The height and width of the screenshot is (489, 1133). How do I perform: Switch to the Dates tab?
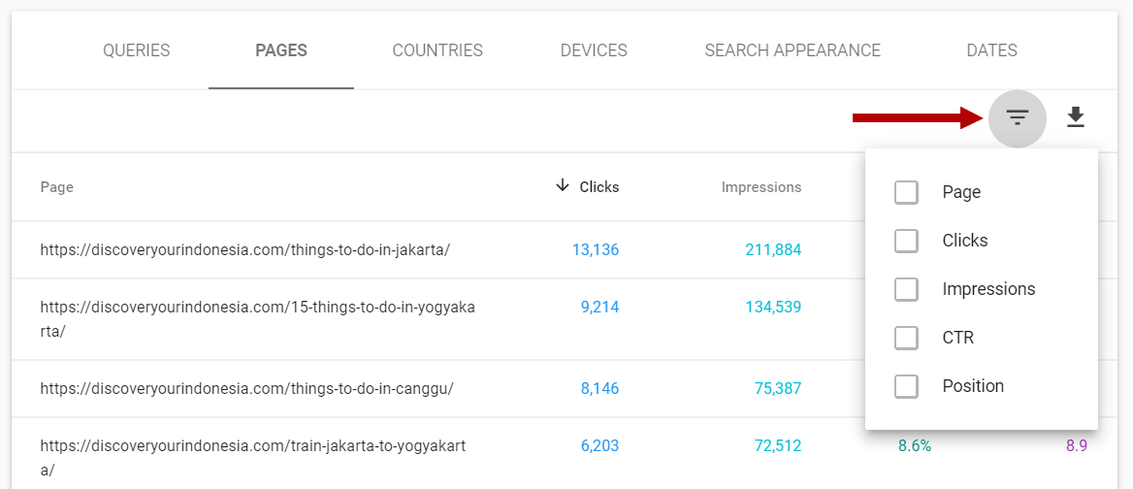tap(991, 50)
